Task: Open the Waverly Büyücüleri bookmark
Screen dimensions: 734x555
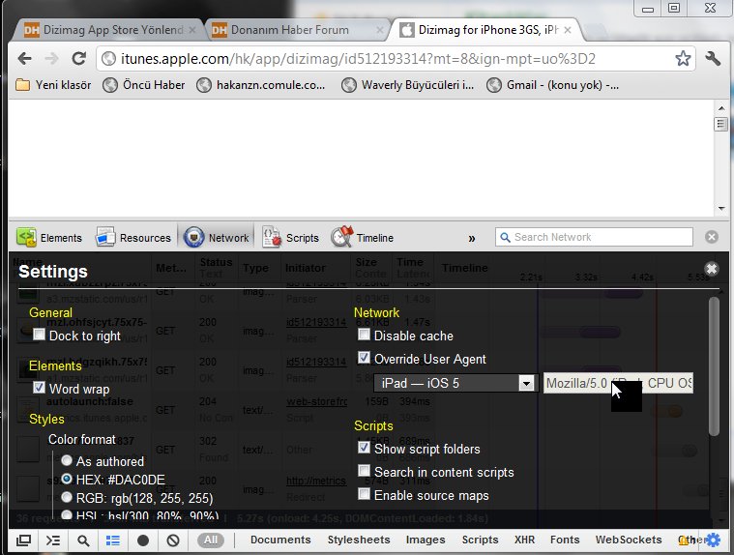Action: [x=407, y=85]
